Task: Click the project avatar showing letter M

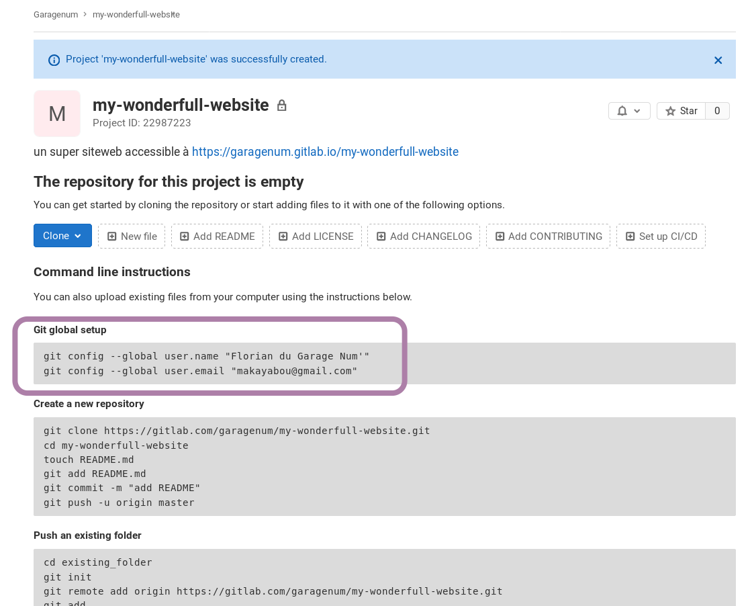Action: (57, 113)
